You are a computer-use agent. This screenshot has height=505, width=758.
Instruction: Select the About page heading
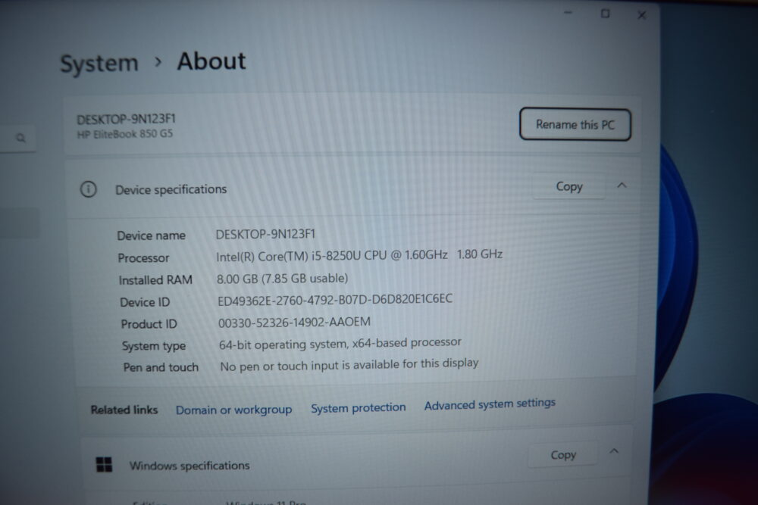coord(211,61)
